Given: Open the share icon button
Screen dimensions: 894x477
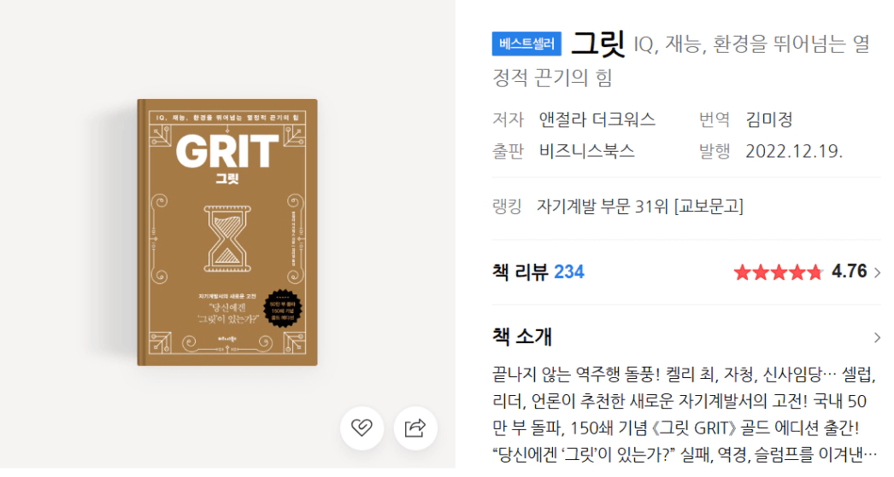Looking at the screenshot, I should (415, 428).
